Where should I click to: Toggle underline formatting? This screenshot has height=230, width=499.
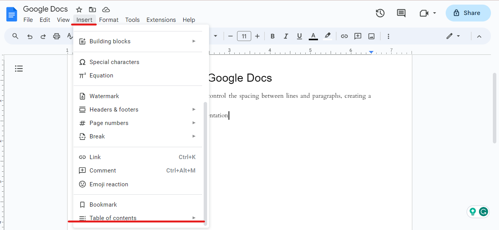pyautogui.click(x=300, y=36)
